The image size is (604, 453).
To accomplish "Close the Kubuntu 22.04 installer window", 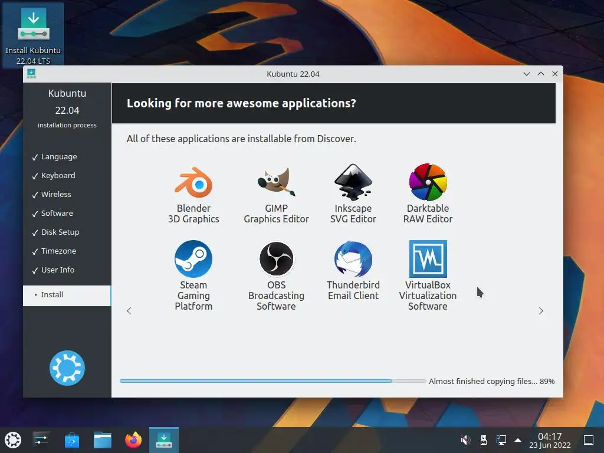I will 555,74.
